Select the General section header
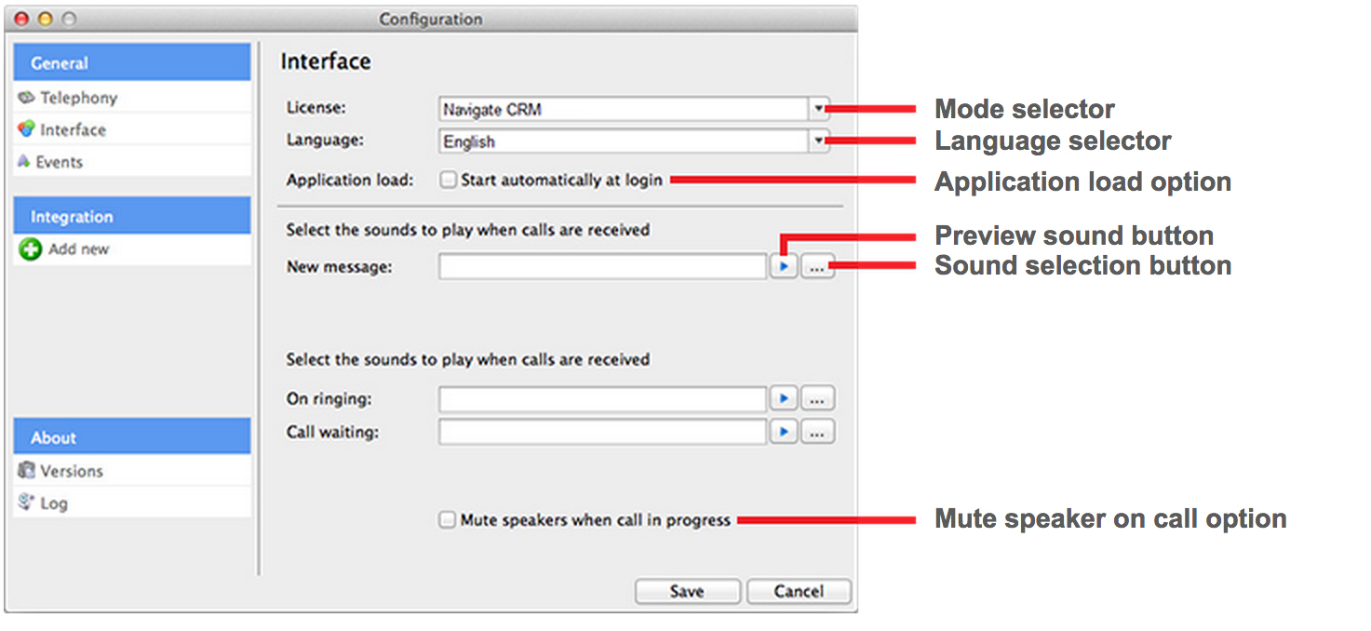1371x631 pixels. point(132,62)
